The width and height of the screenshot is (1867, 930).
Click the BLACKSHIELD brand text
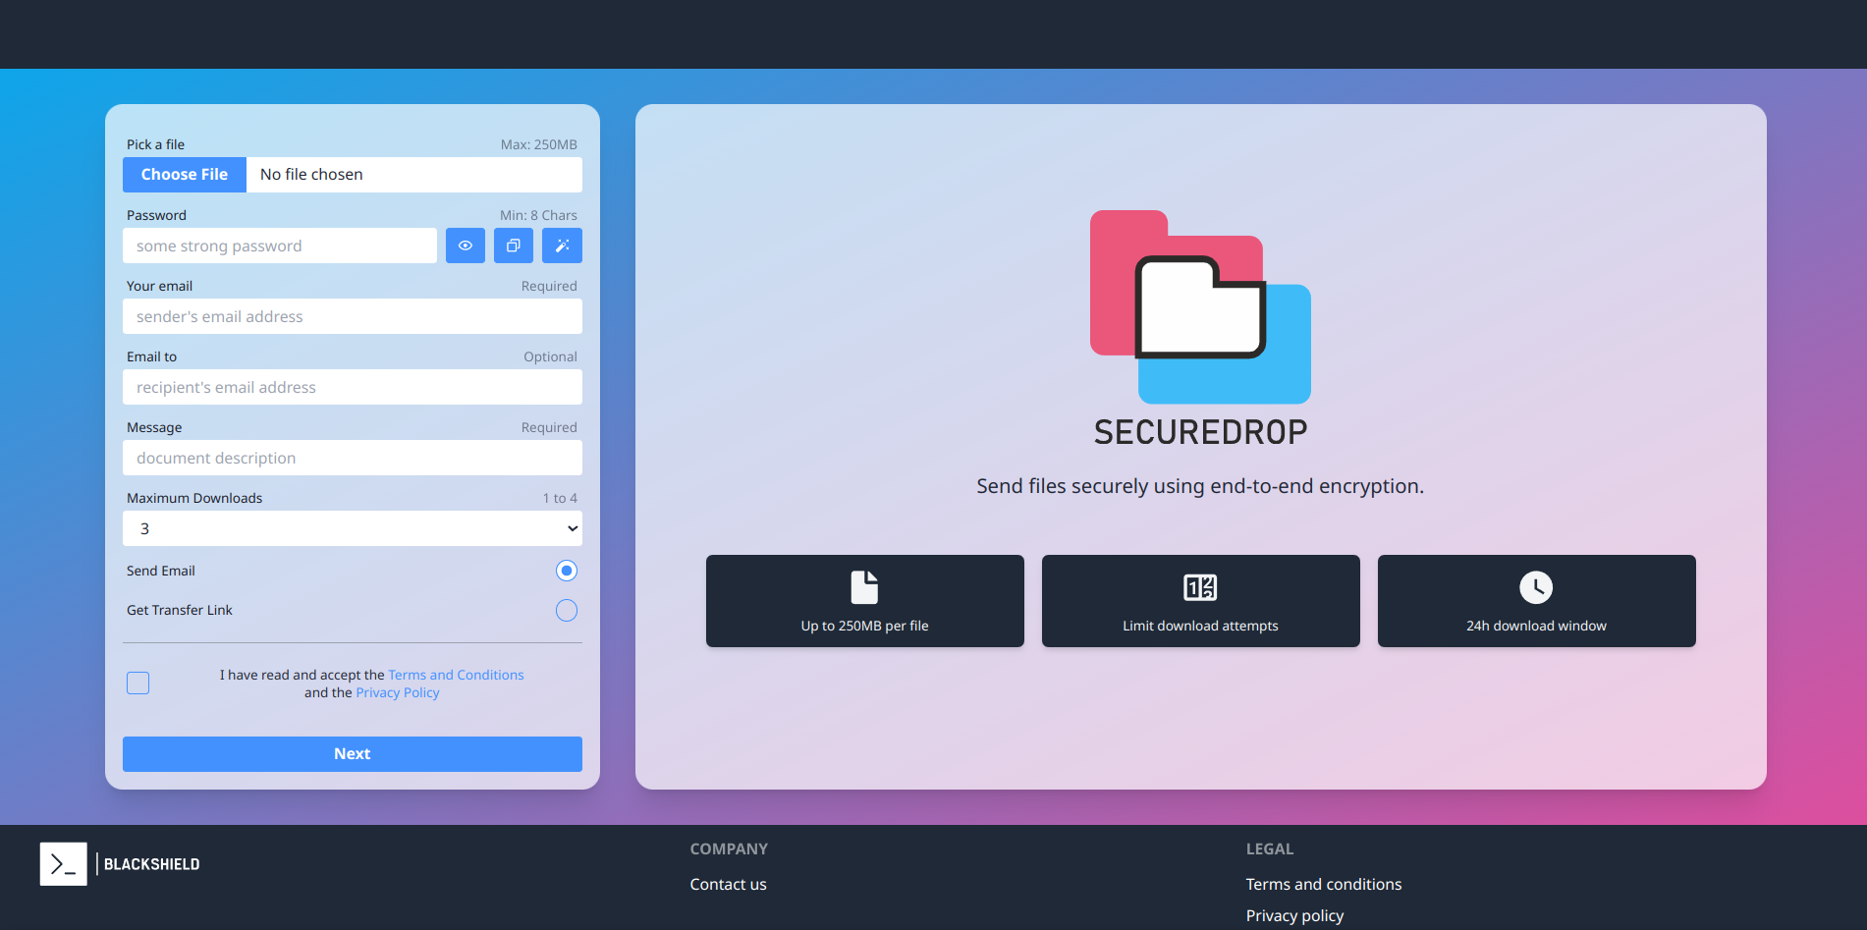click(x=152, y=864)
